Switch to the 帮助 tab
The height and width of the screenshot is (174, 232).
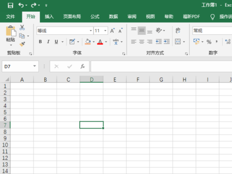click(x=169, y=17)
